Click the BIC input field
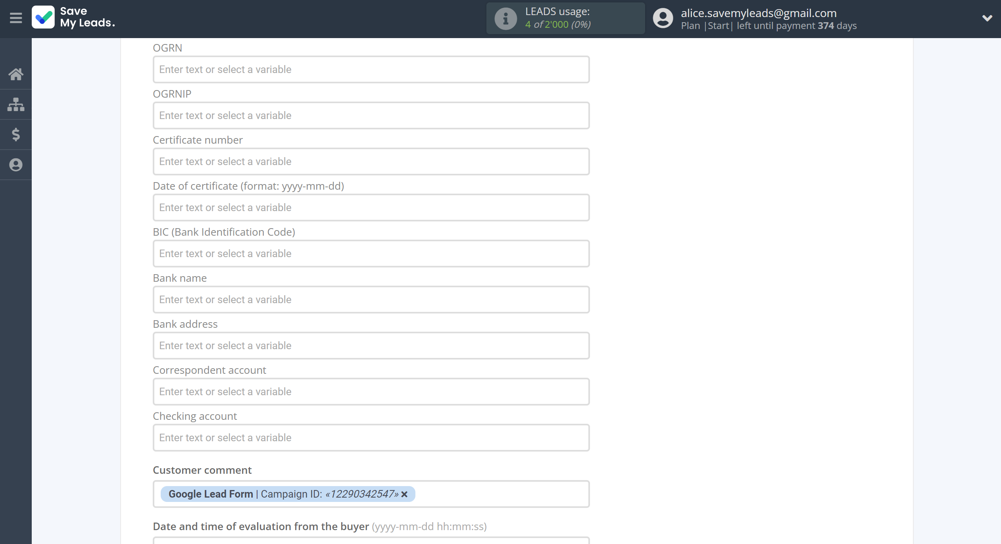 coord(371,254)
